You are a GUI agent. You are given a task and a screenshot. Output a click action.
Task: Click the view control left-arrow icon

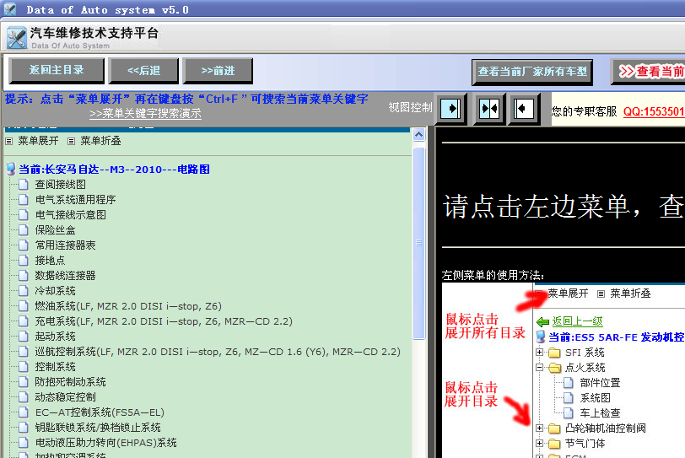[523, 109]
